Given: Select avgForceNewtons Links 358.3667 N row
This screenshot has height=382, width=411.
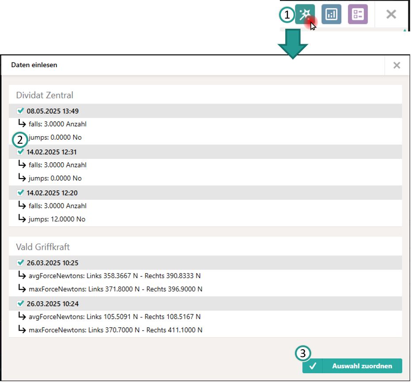Looking at the screenshot, I should tap(114, 276).
